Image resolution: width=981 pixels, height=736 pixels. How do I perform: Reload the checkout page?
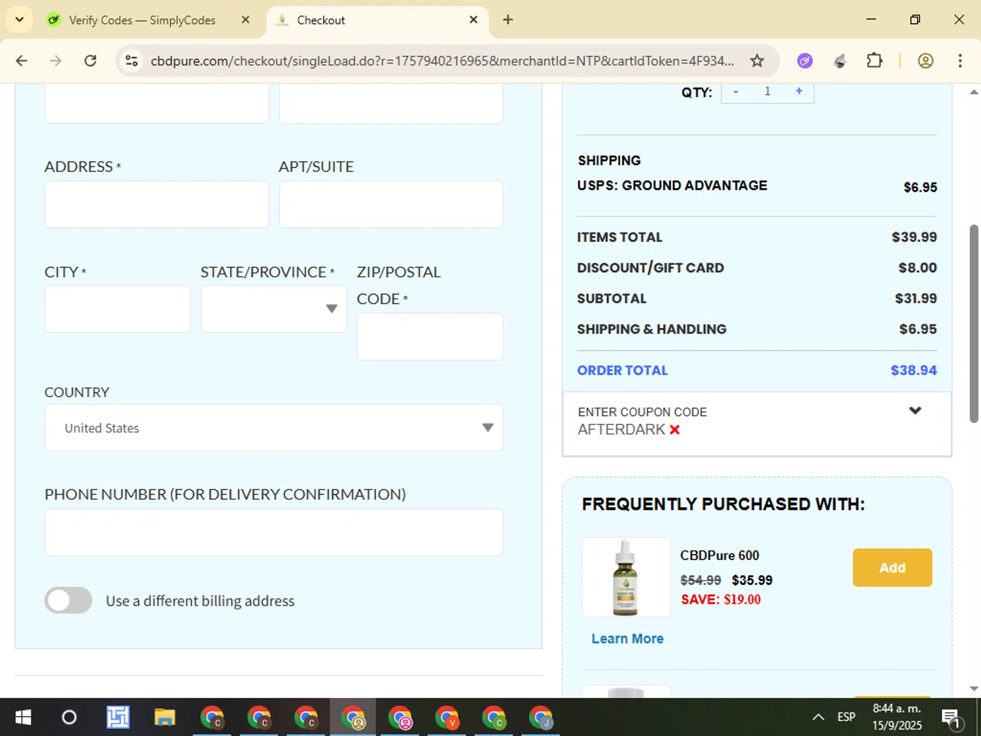90,61
